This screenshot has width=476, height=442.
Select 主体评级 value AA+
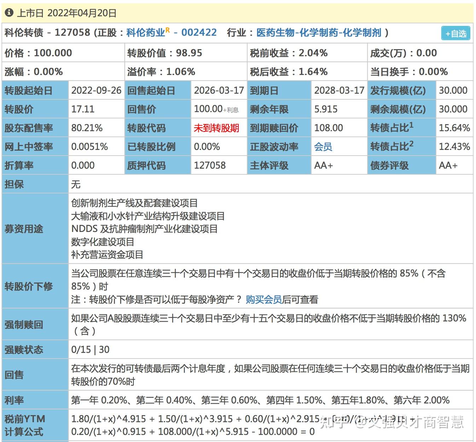point(324,165)
